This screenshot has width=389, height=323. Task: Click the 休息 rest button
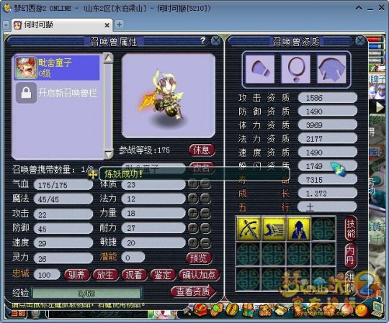(x=202, y=150)
